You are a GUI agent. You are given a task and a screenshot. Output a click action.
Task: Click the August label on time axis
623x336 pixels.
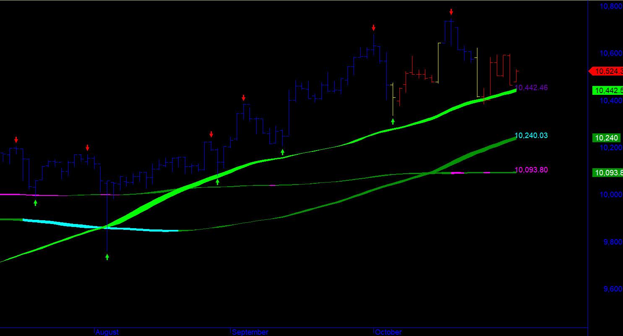(x=107, y=332)
